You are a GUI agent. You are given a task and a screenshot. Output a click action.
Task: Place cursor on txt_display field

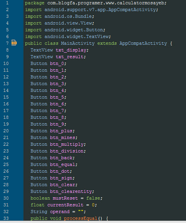coord(71,50)
